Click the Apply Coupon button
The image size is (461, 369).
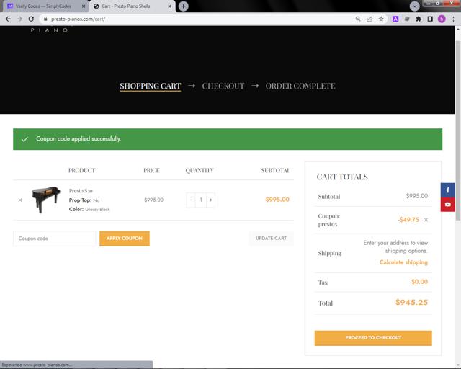[125, 239]
